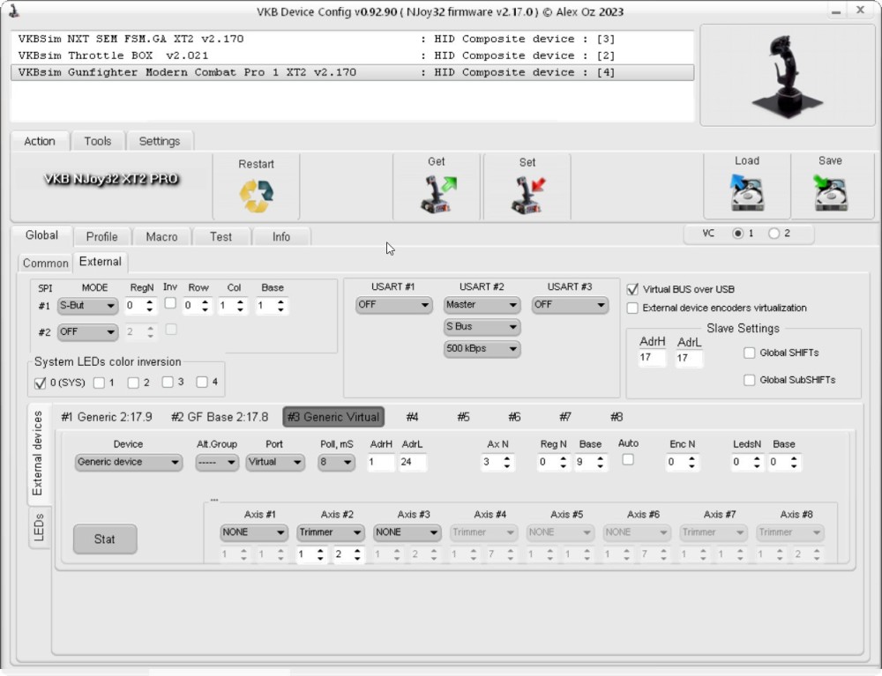Enable External device encoders virtualization
Image resolution: width=882 pixels, height=676 pixels.
632,308
